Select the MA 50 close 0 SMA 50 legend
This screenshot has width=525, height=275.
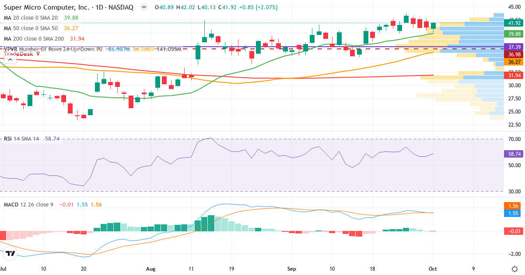(31, 28)
